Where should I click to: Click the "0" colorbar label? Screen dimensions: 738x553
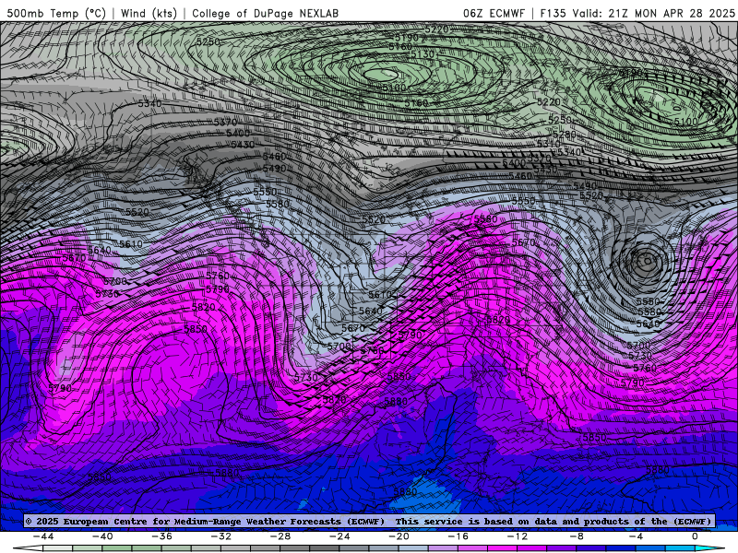tap(696, 536)
